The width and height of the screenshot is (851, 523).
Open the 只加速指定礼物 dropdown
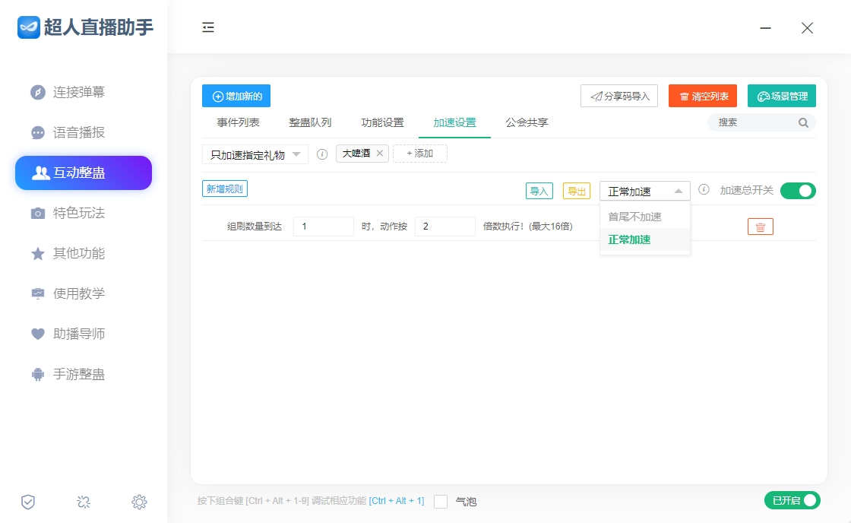[255, 154]
